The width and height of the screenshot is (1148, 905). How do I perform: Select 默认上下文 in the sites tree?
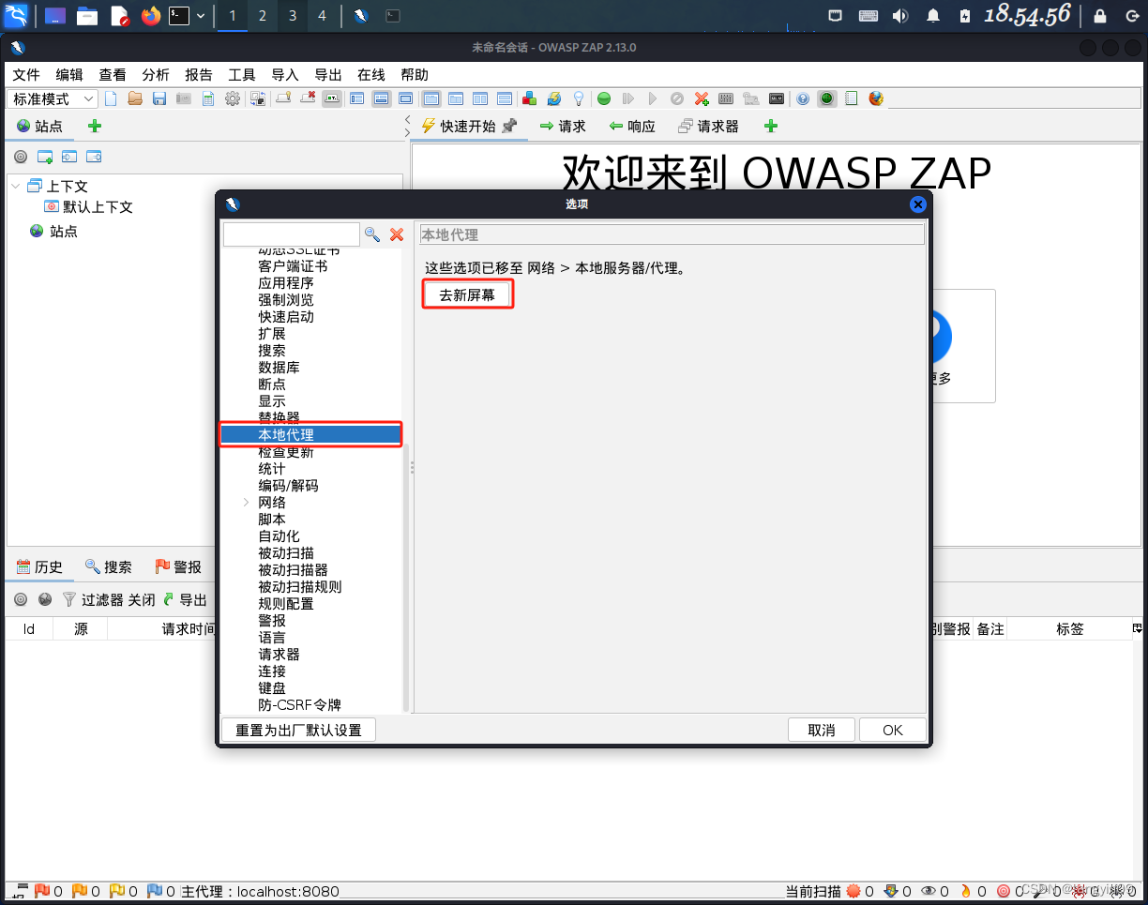click(x=98, y=207)
